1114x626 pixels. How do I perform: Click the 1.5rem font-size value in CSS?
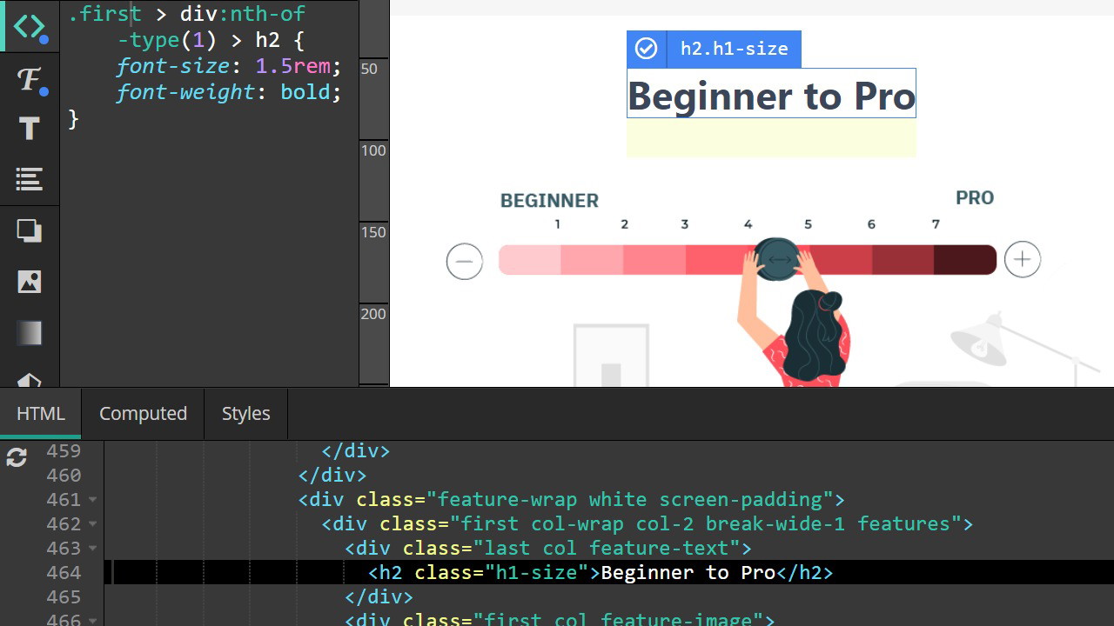coord(293,66)
